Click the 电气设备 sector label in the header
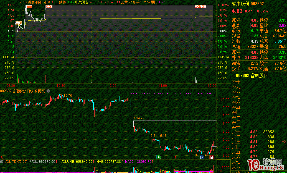This screenshot has width=287, height=173. point(82,2)
